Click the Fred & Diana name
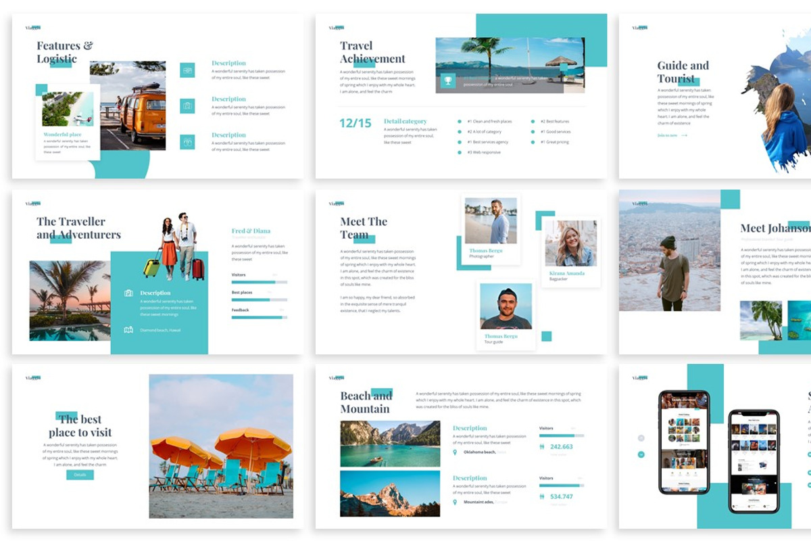The width and height of the screenshot is (811, 541). [x=251, y=231]
